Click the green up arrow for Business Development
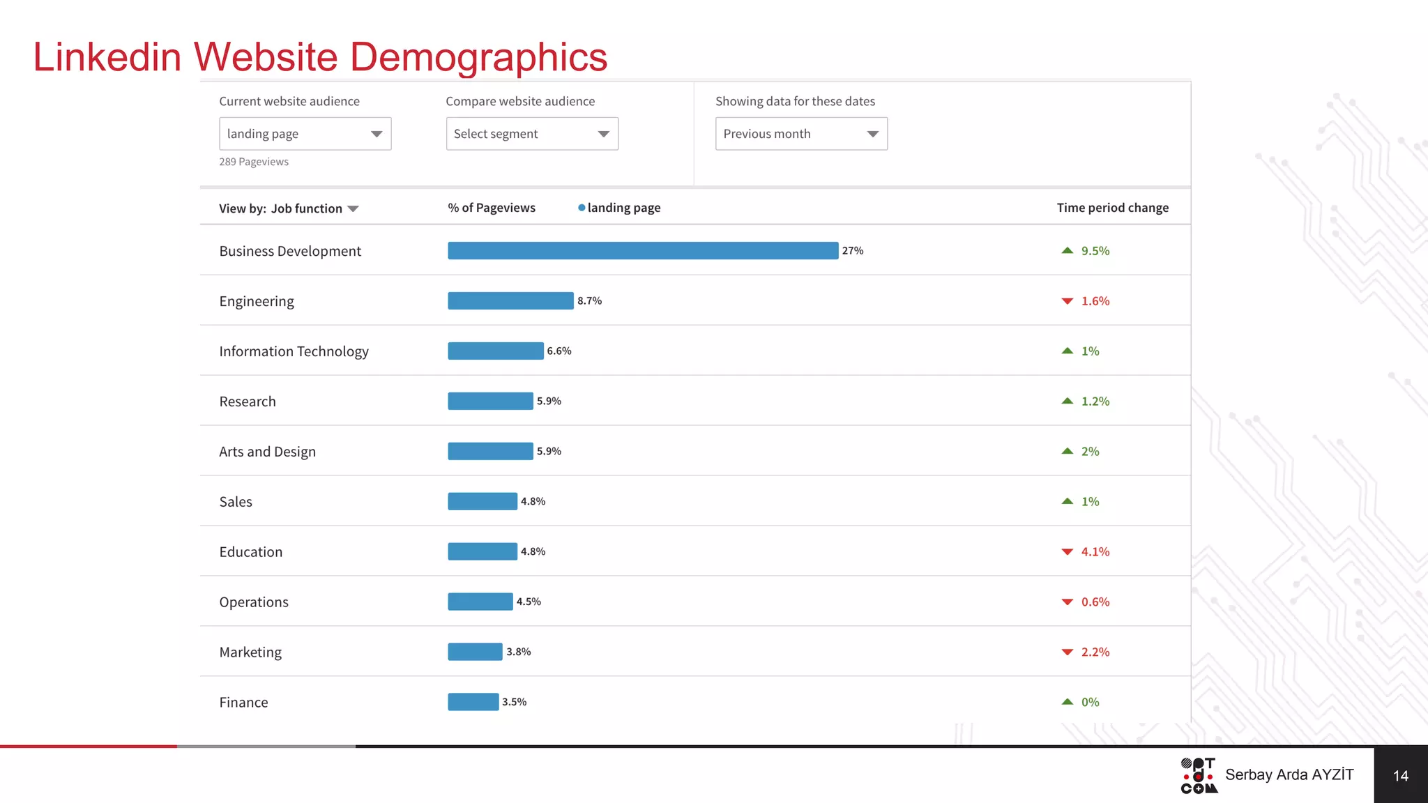Screen dimensions: 1428x803 pyautogui.click(x=1067, y=250)
